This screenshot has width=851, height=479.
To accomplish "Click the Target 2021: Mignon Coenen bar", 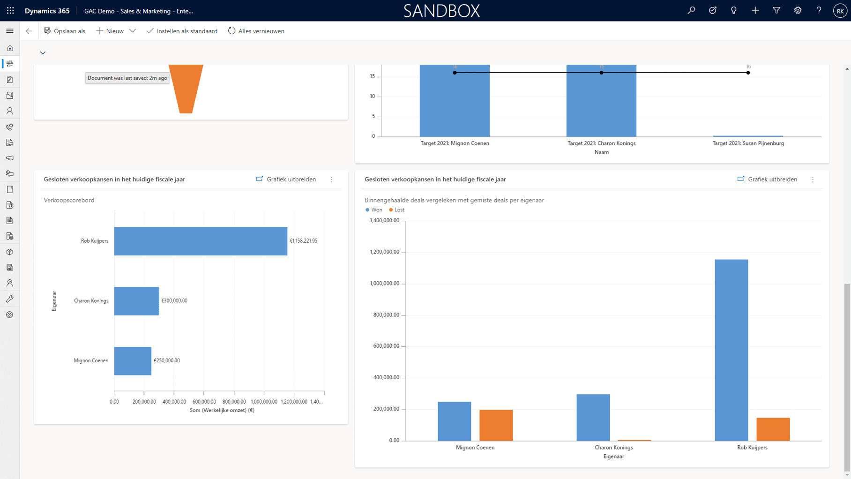I will tap(455, 101).
